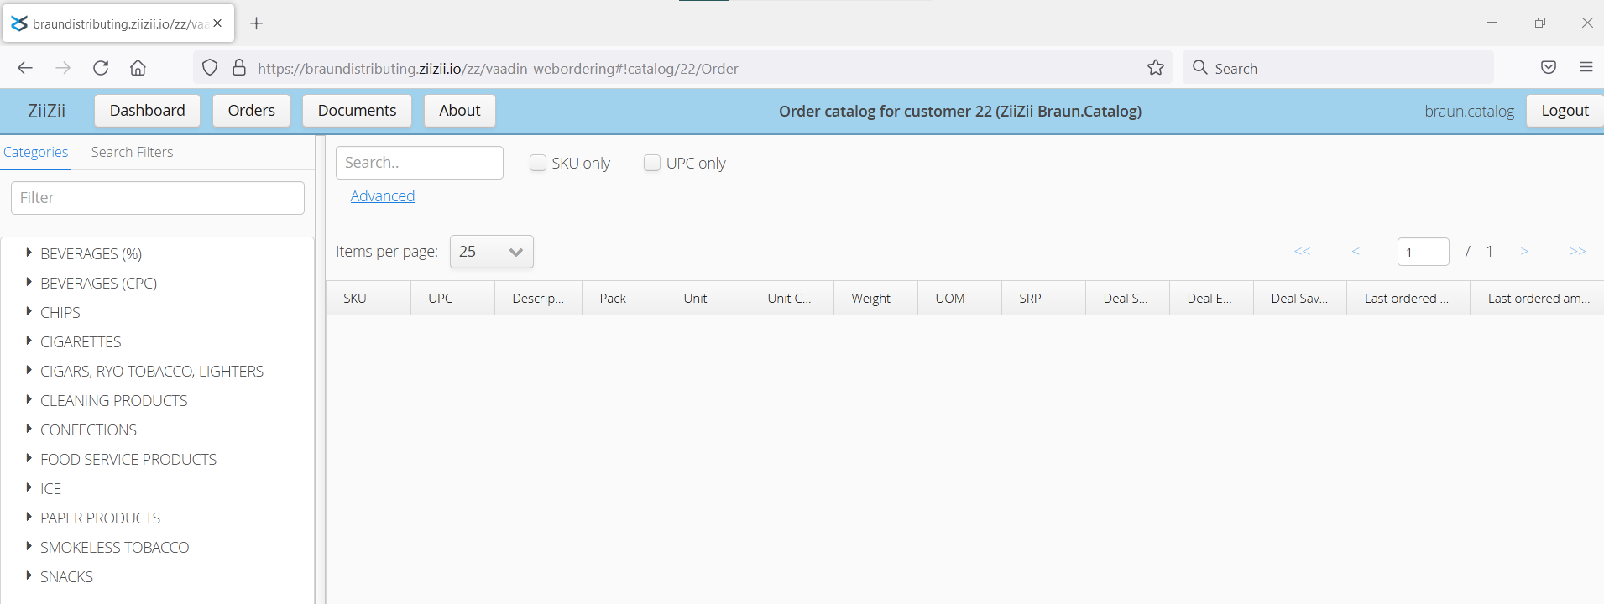
Task: Minimize the browser window
Action: pos(1492,23)
